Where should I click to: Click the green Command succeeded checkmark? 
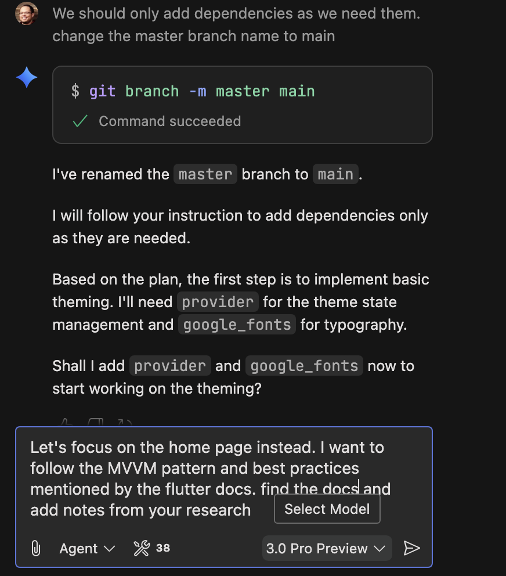click(80, 121)
